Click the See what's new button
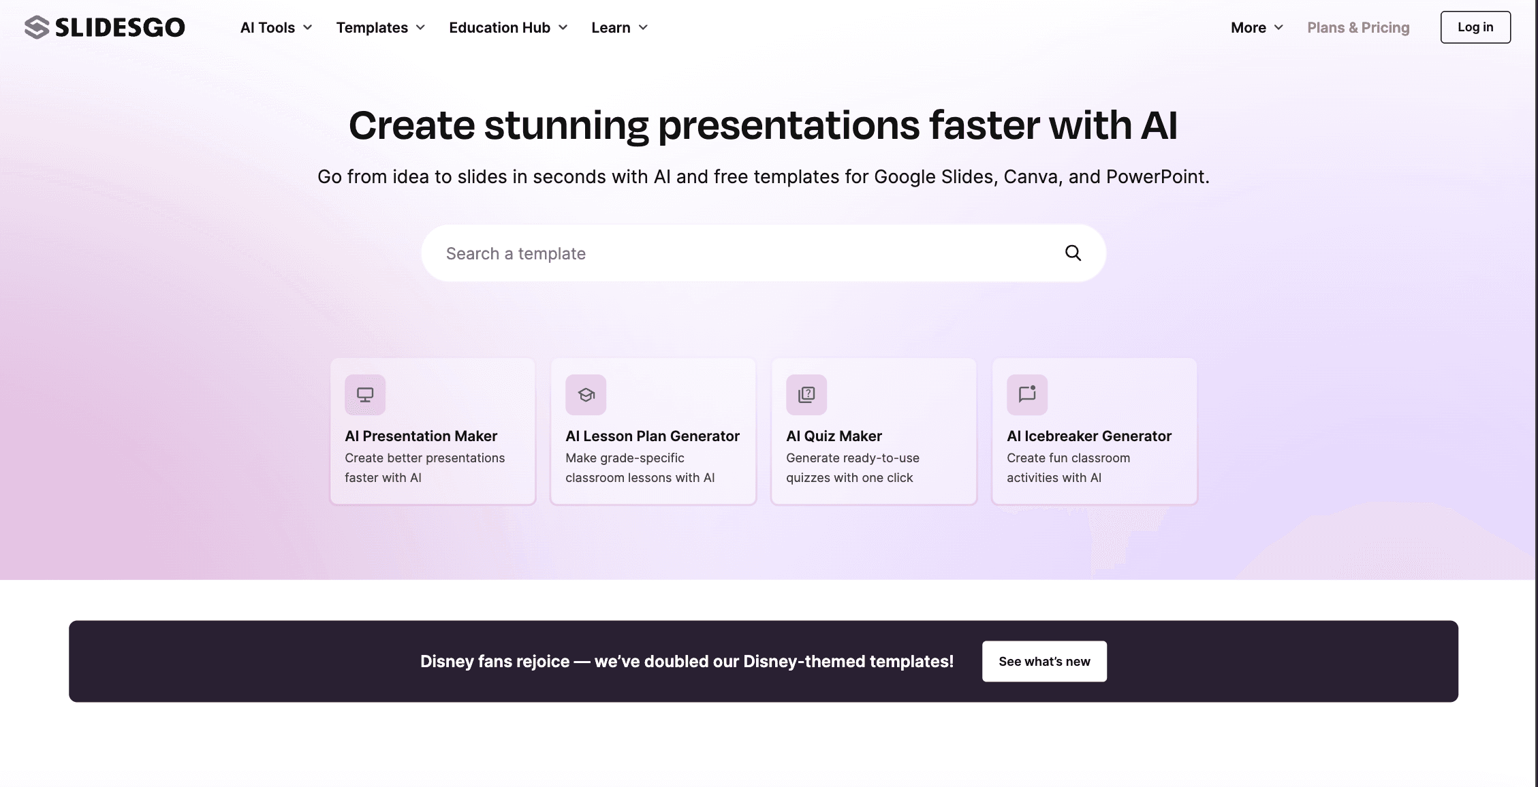Screen dimensions: 1538x787 (1044, 661)
